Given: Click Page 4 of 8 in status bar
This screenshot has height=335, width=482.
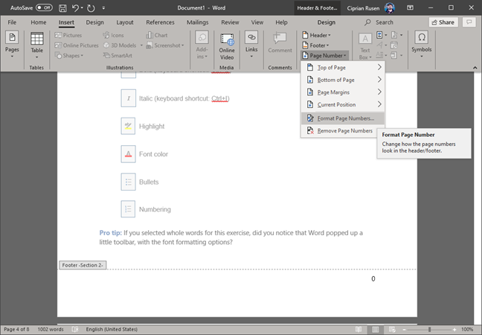Looking at the screenshot, I should [x=16, y=329].
